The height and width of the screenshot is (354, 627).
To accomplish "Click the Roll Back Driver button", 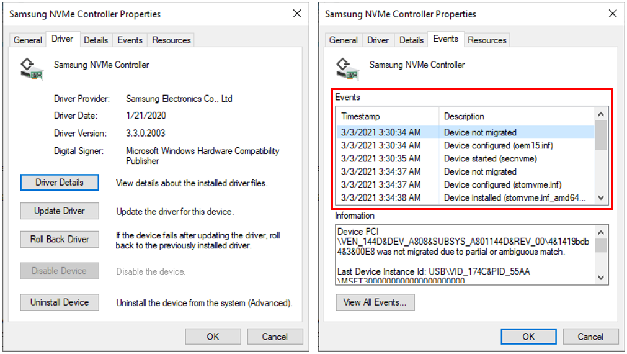I will [60, 240].
